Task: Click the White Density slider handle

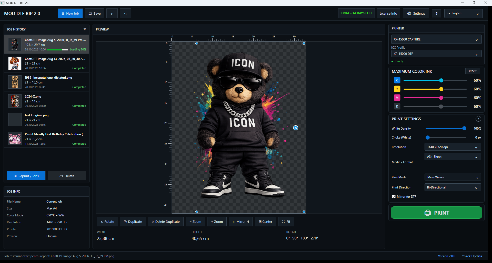Action: point(464,128)
